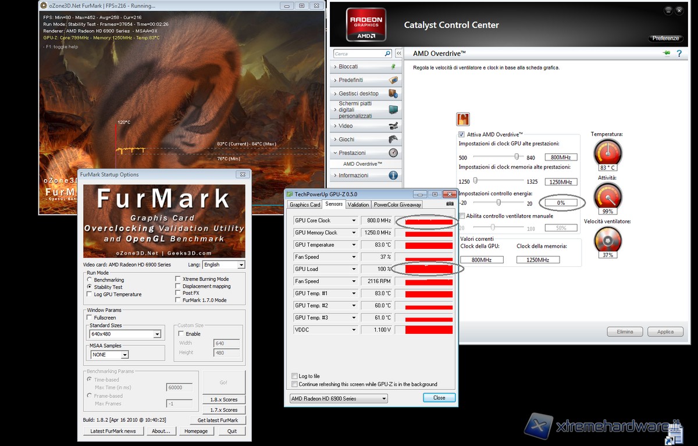
Task: Select AMD Overdrive sidebar sub-item
Action: coord(362,164)
